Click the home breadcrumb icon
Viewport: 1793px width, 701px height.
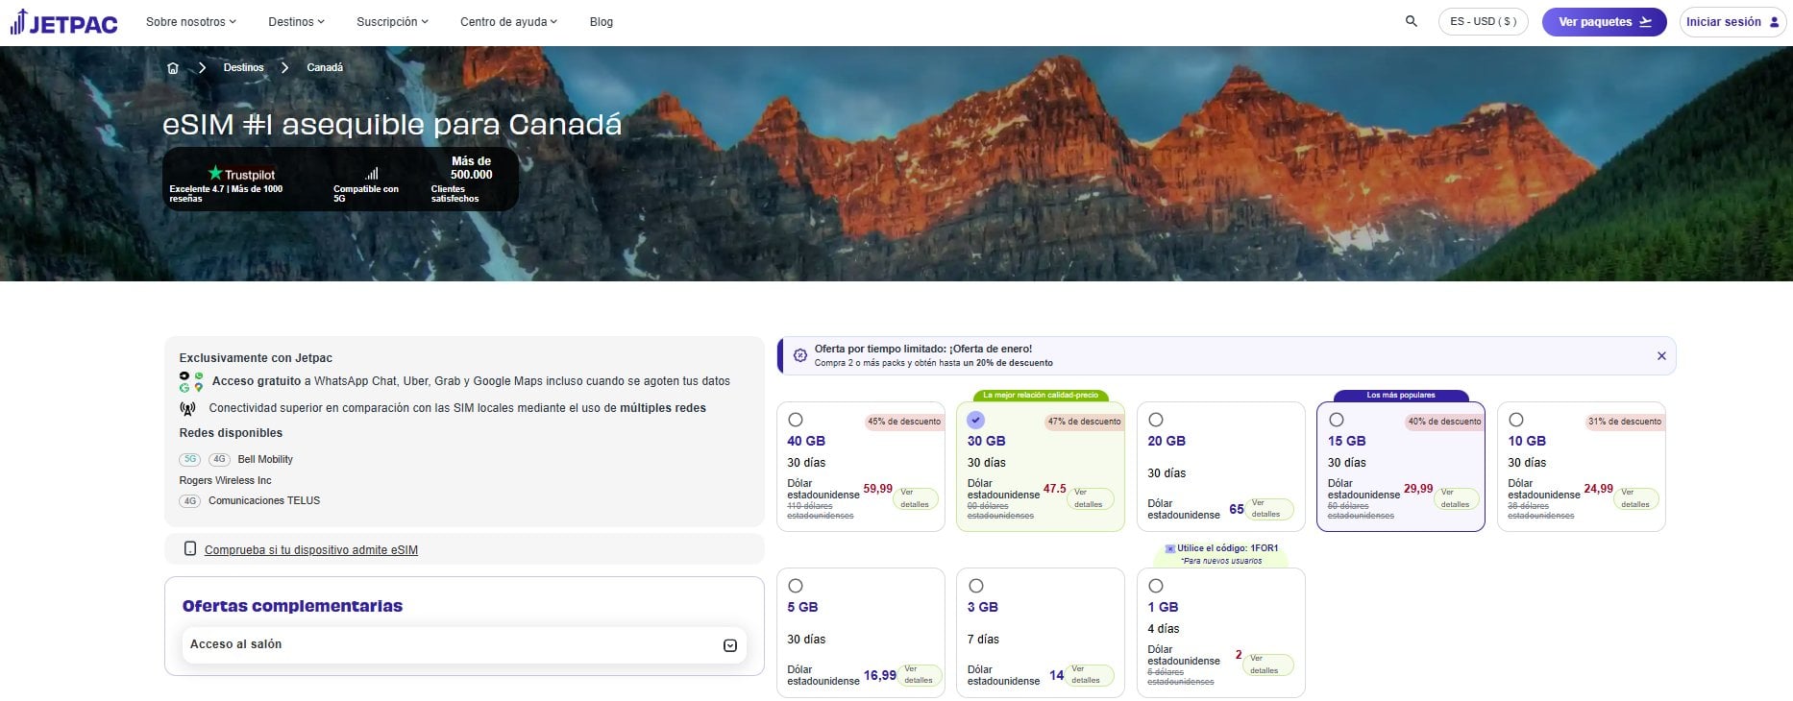[173, 68]
